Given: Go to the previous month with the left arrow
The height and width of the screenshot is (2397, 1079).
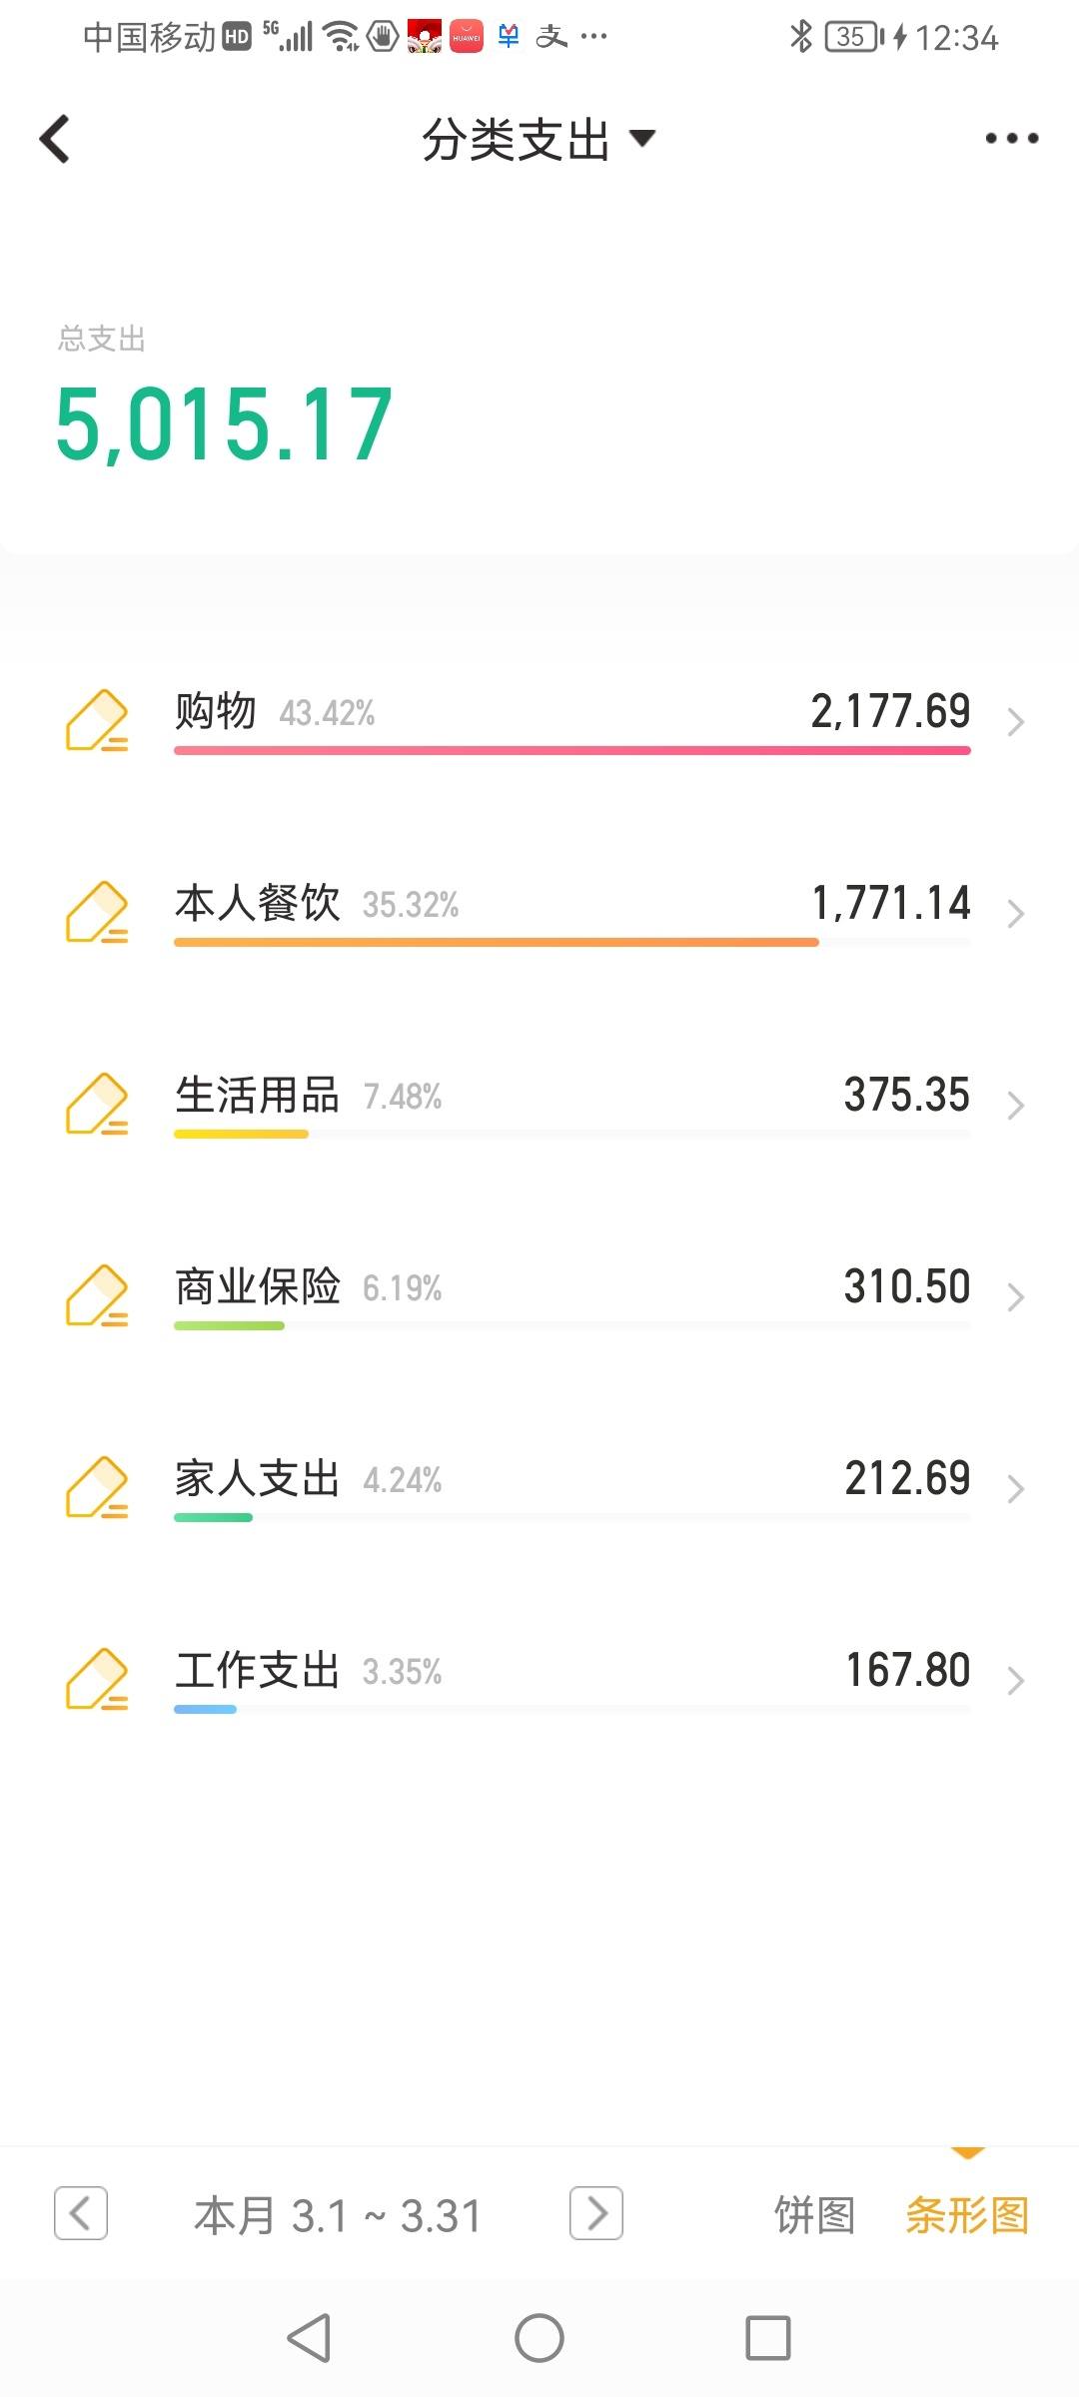Looking at the screenshot, I should [81, 2213].
